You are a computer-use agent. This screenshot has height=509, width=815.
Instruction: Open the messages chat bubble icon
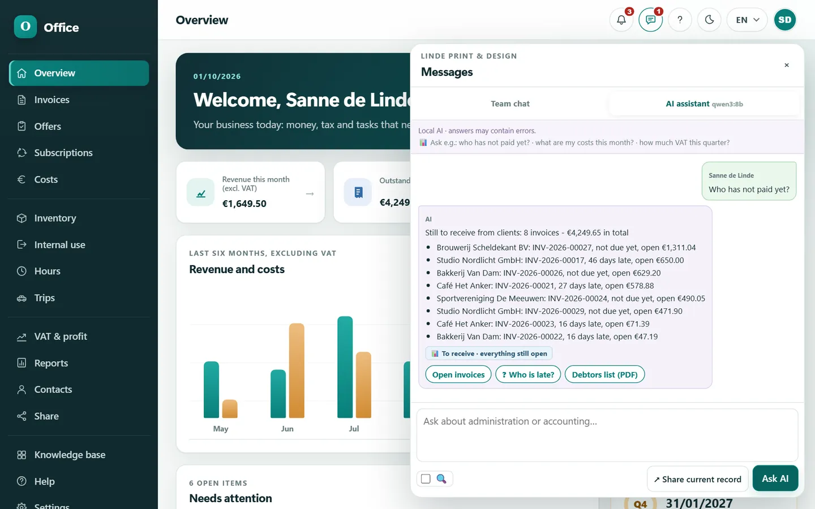[650, 20]
